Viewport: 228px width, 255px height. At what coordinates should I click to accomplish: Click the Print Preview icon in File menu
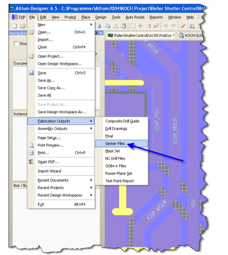[x=32, y=145]
